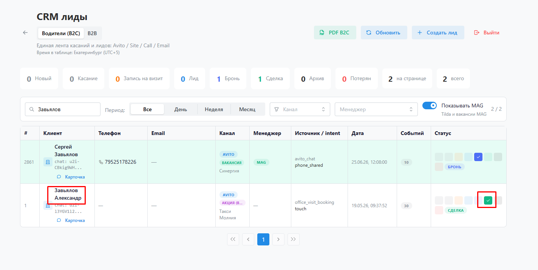
Task: Click the client name Сергей Завьялов
Action: click(x=66, y=151)
